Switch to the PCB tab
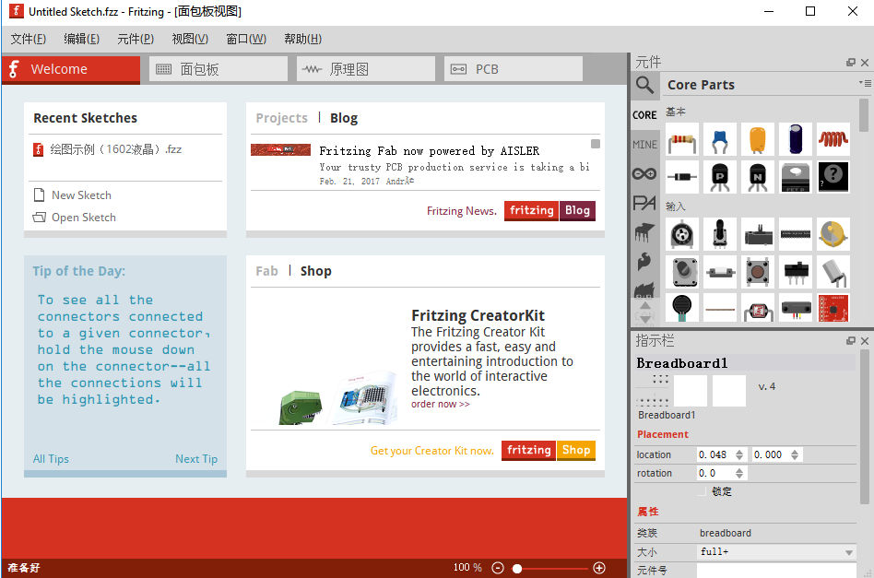 pyautogui.click(x=514, y=69)
